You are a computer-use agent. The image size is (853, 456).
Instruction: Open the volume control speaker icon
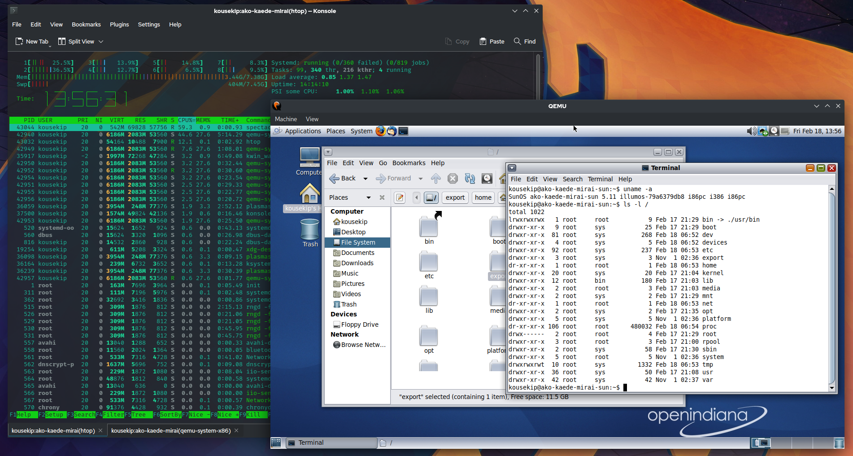pyautogui.click(x=751, y=131)
